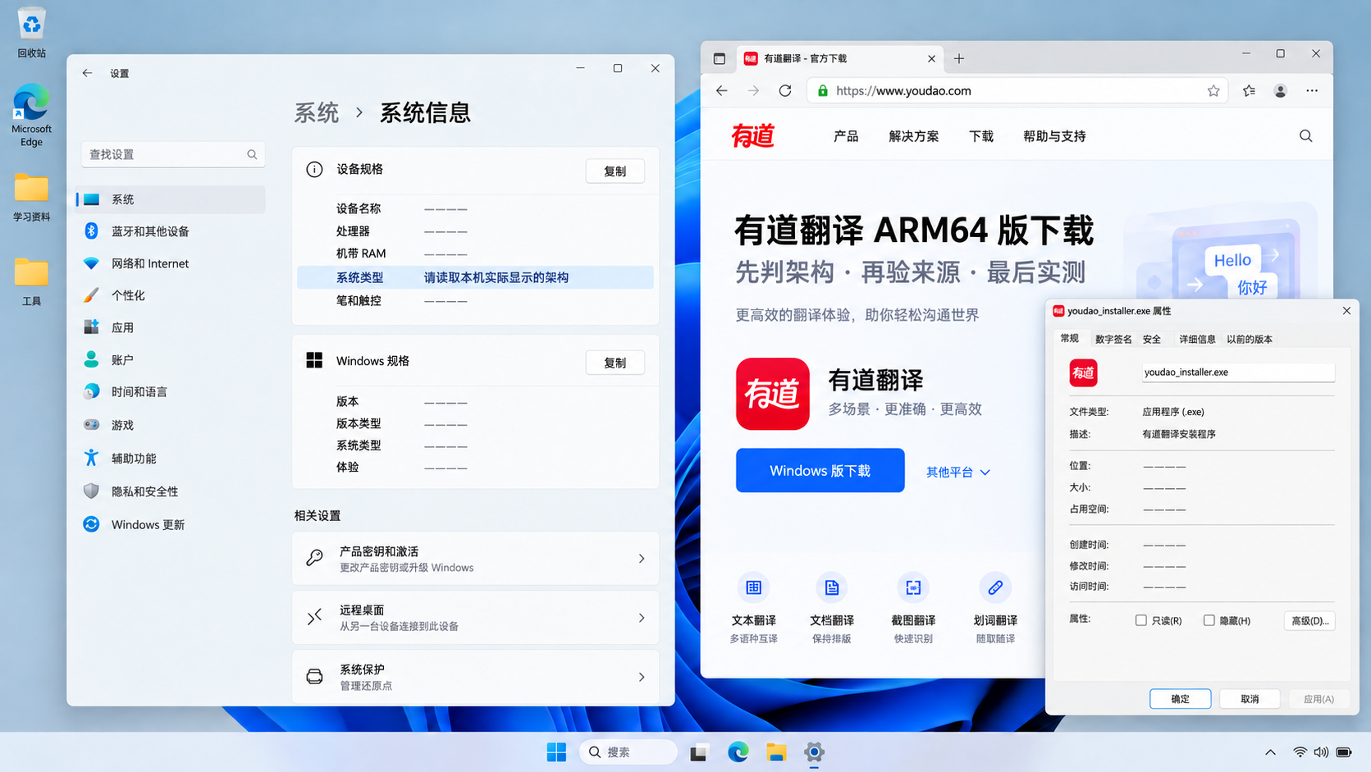Click 取消 in properties dialog

point(1250,699)
